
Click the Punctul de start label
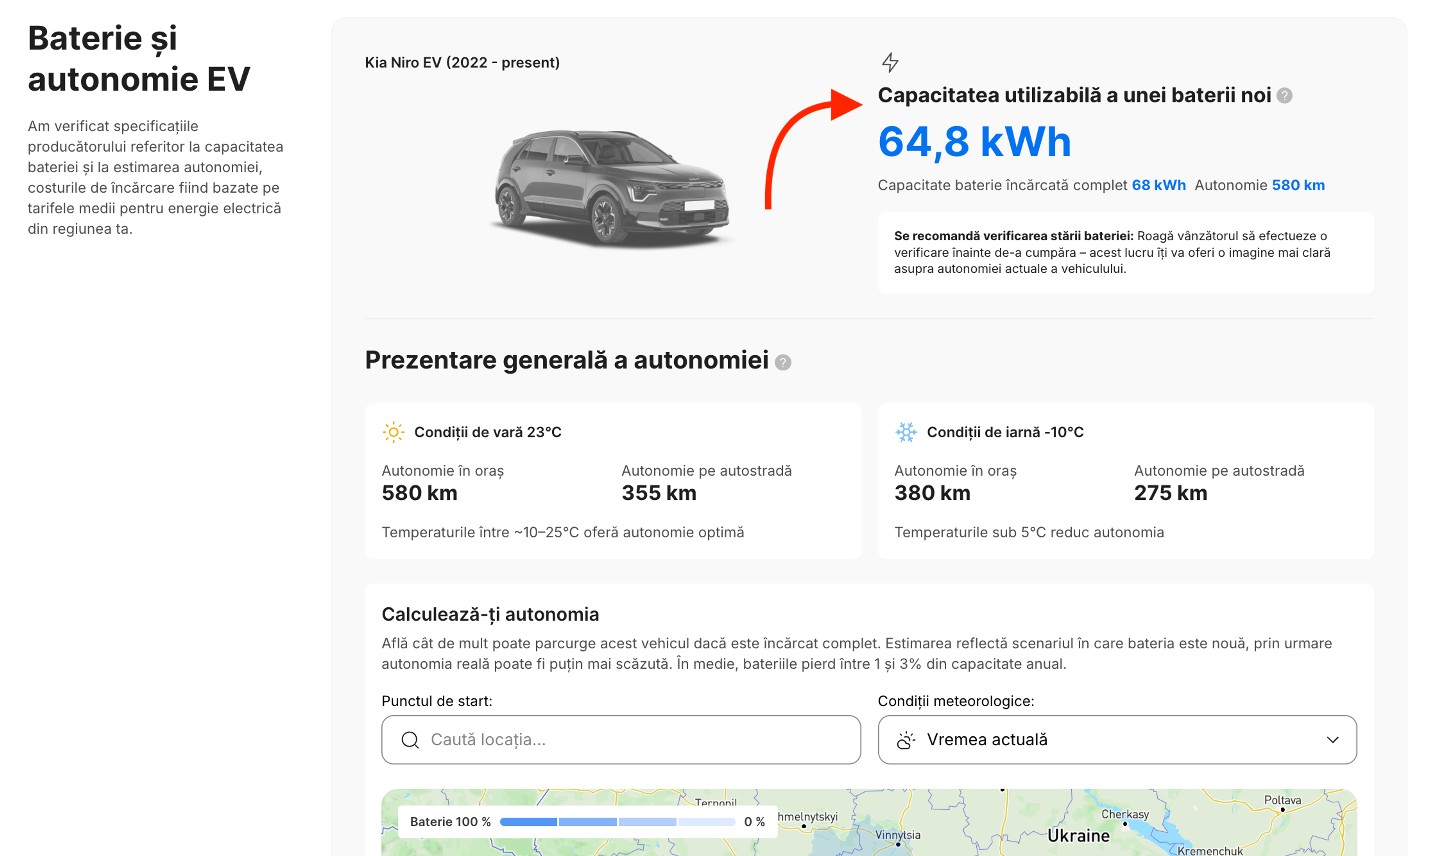click(x=437, y=701)
